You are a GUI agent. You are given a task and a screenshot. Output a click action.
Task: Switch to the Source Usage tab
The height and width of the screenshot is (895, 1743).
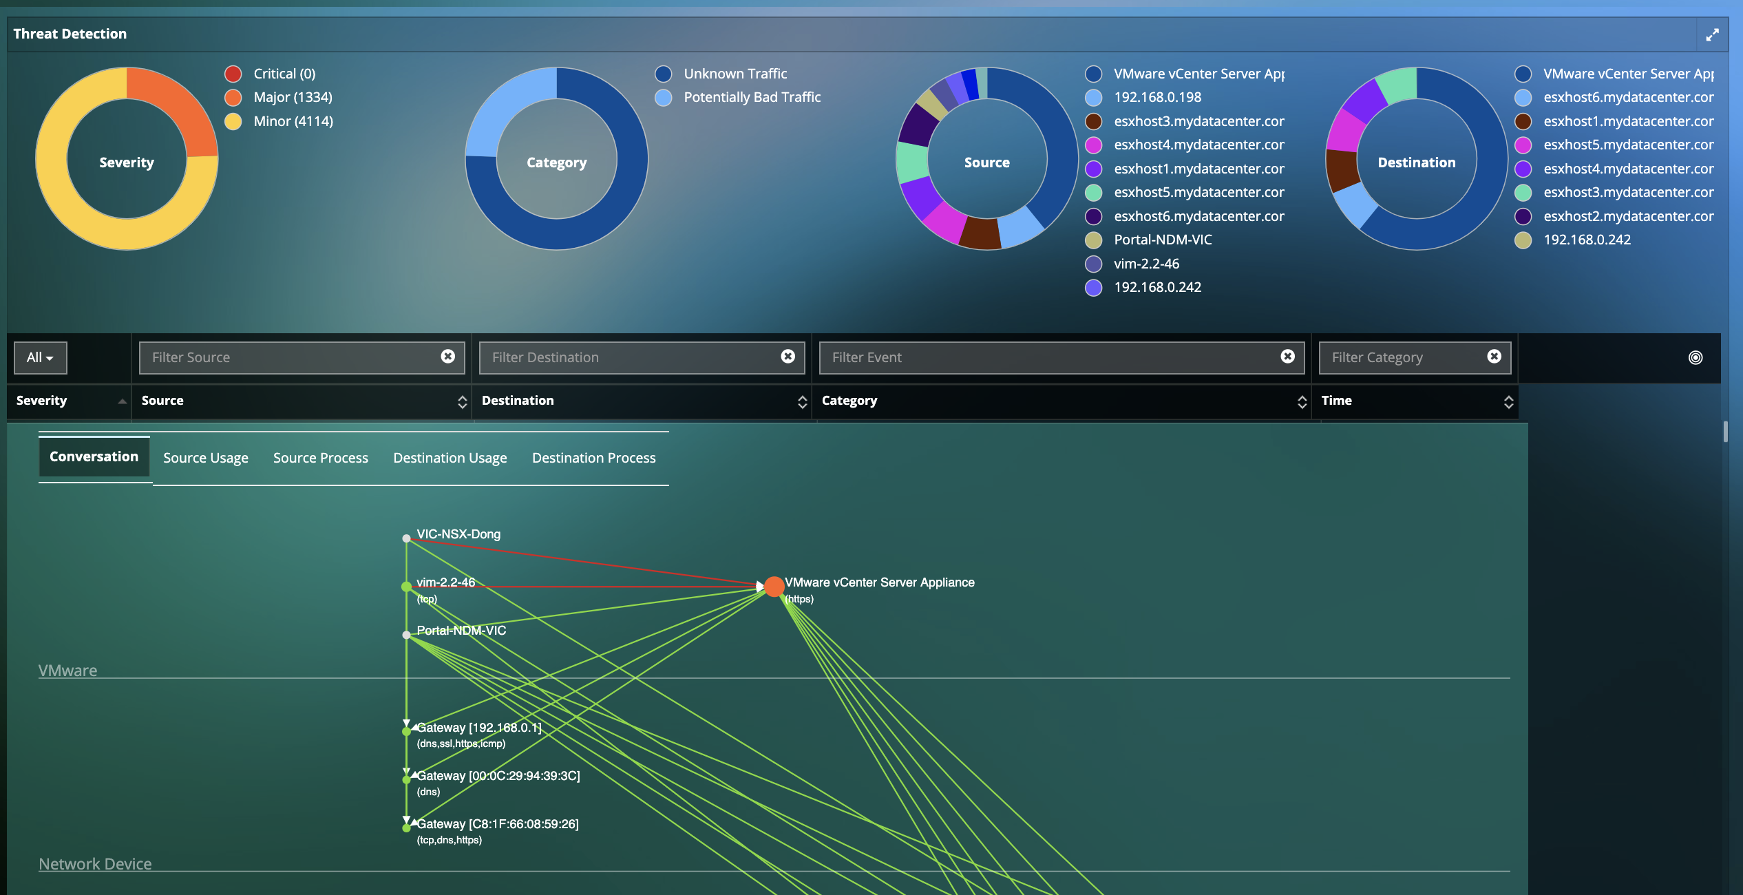[205, 456]
